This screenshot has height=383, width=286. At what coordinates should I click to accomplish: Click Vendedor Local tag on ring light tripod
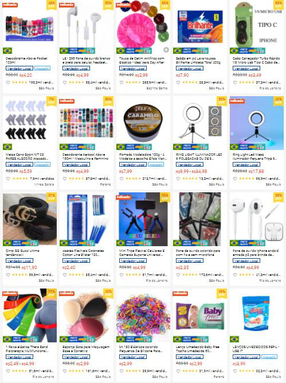[x=246, y=165]
